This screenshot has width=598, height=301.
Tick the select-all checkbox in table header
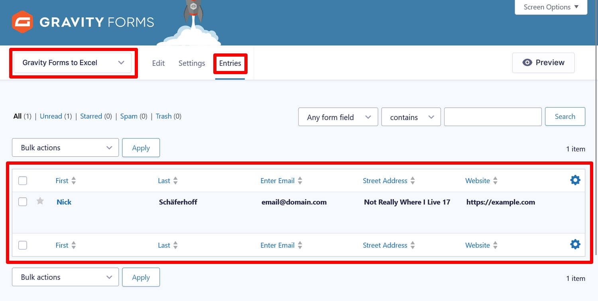[x=23, y=181]
